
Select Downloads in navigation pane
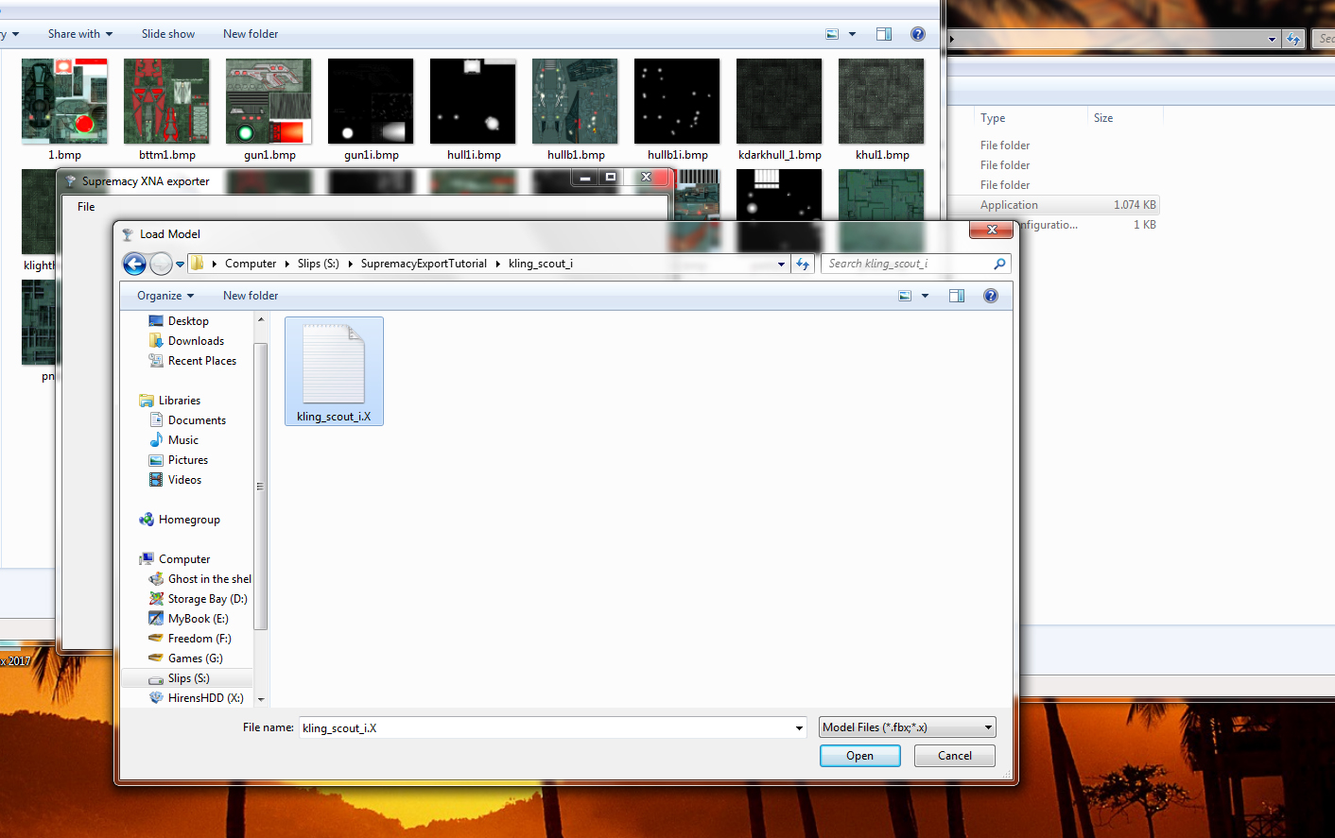(x=186, y=341)
